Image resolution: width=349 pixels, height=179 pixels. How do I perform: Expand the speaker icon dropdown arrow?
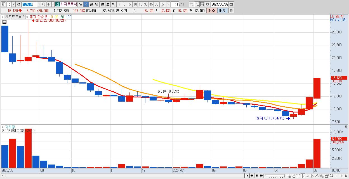click(53, 4)
